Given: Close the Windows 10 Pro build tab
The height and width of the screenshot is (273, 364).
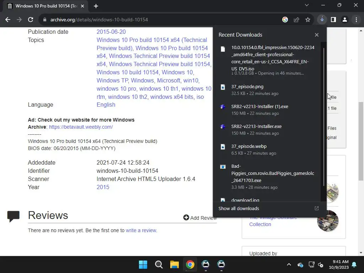Looking at the screenshot, I should (x=82, y=6).
